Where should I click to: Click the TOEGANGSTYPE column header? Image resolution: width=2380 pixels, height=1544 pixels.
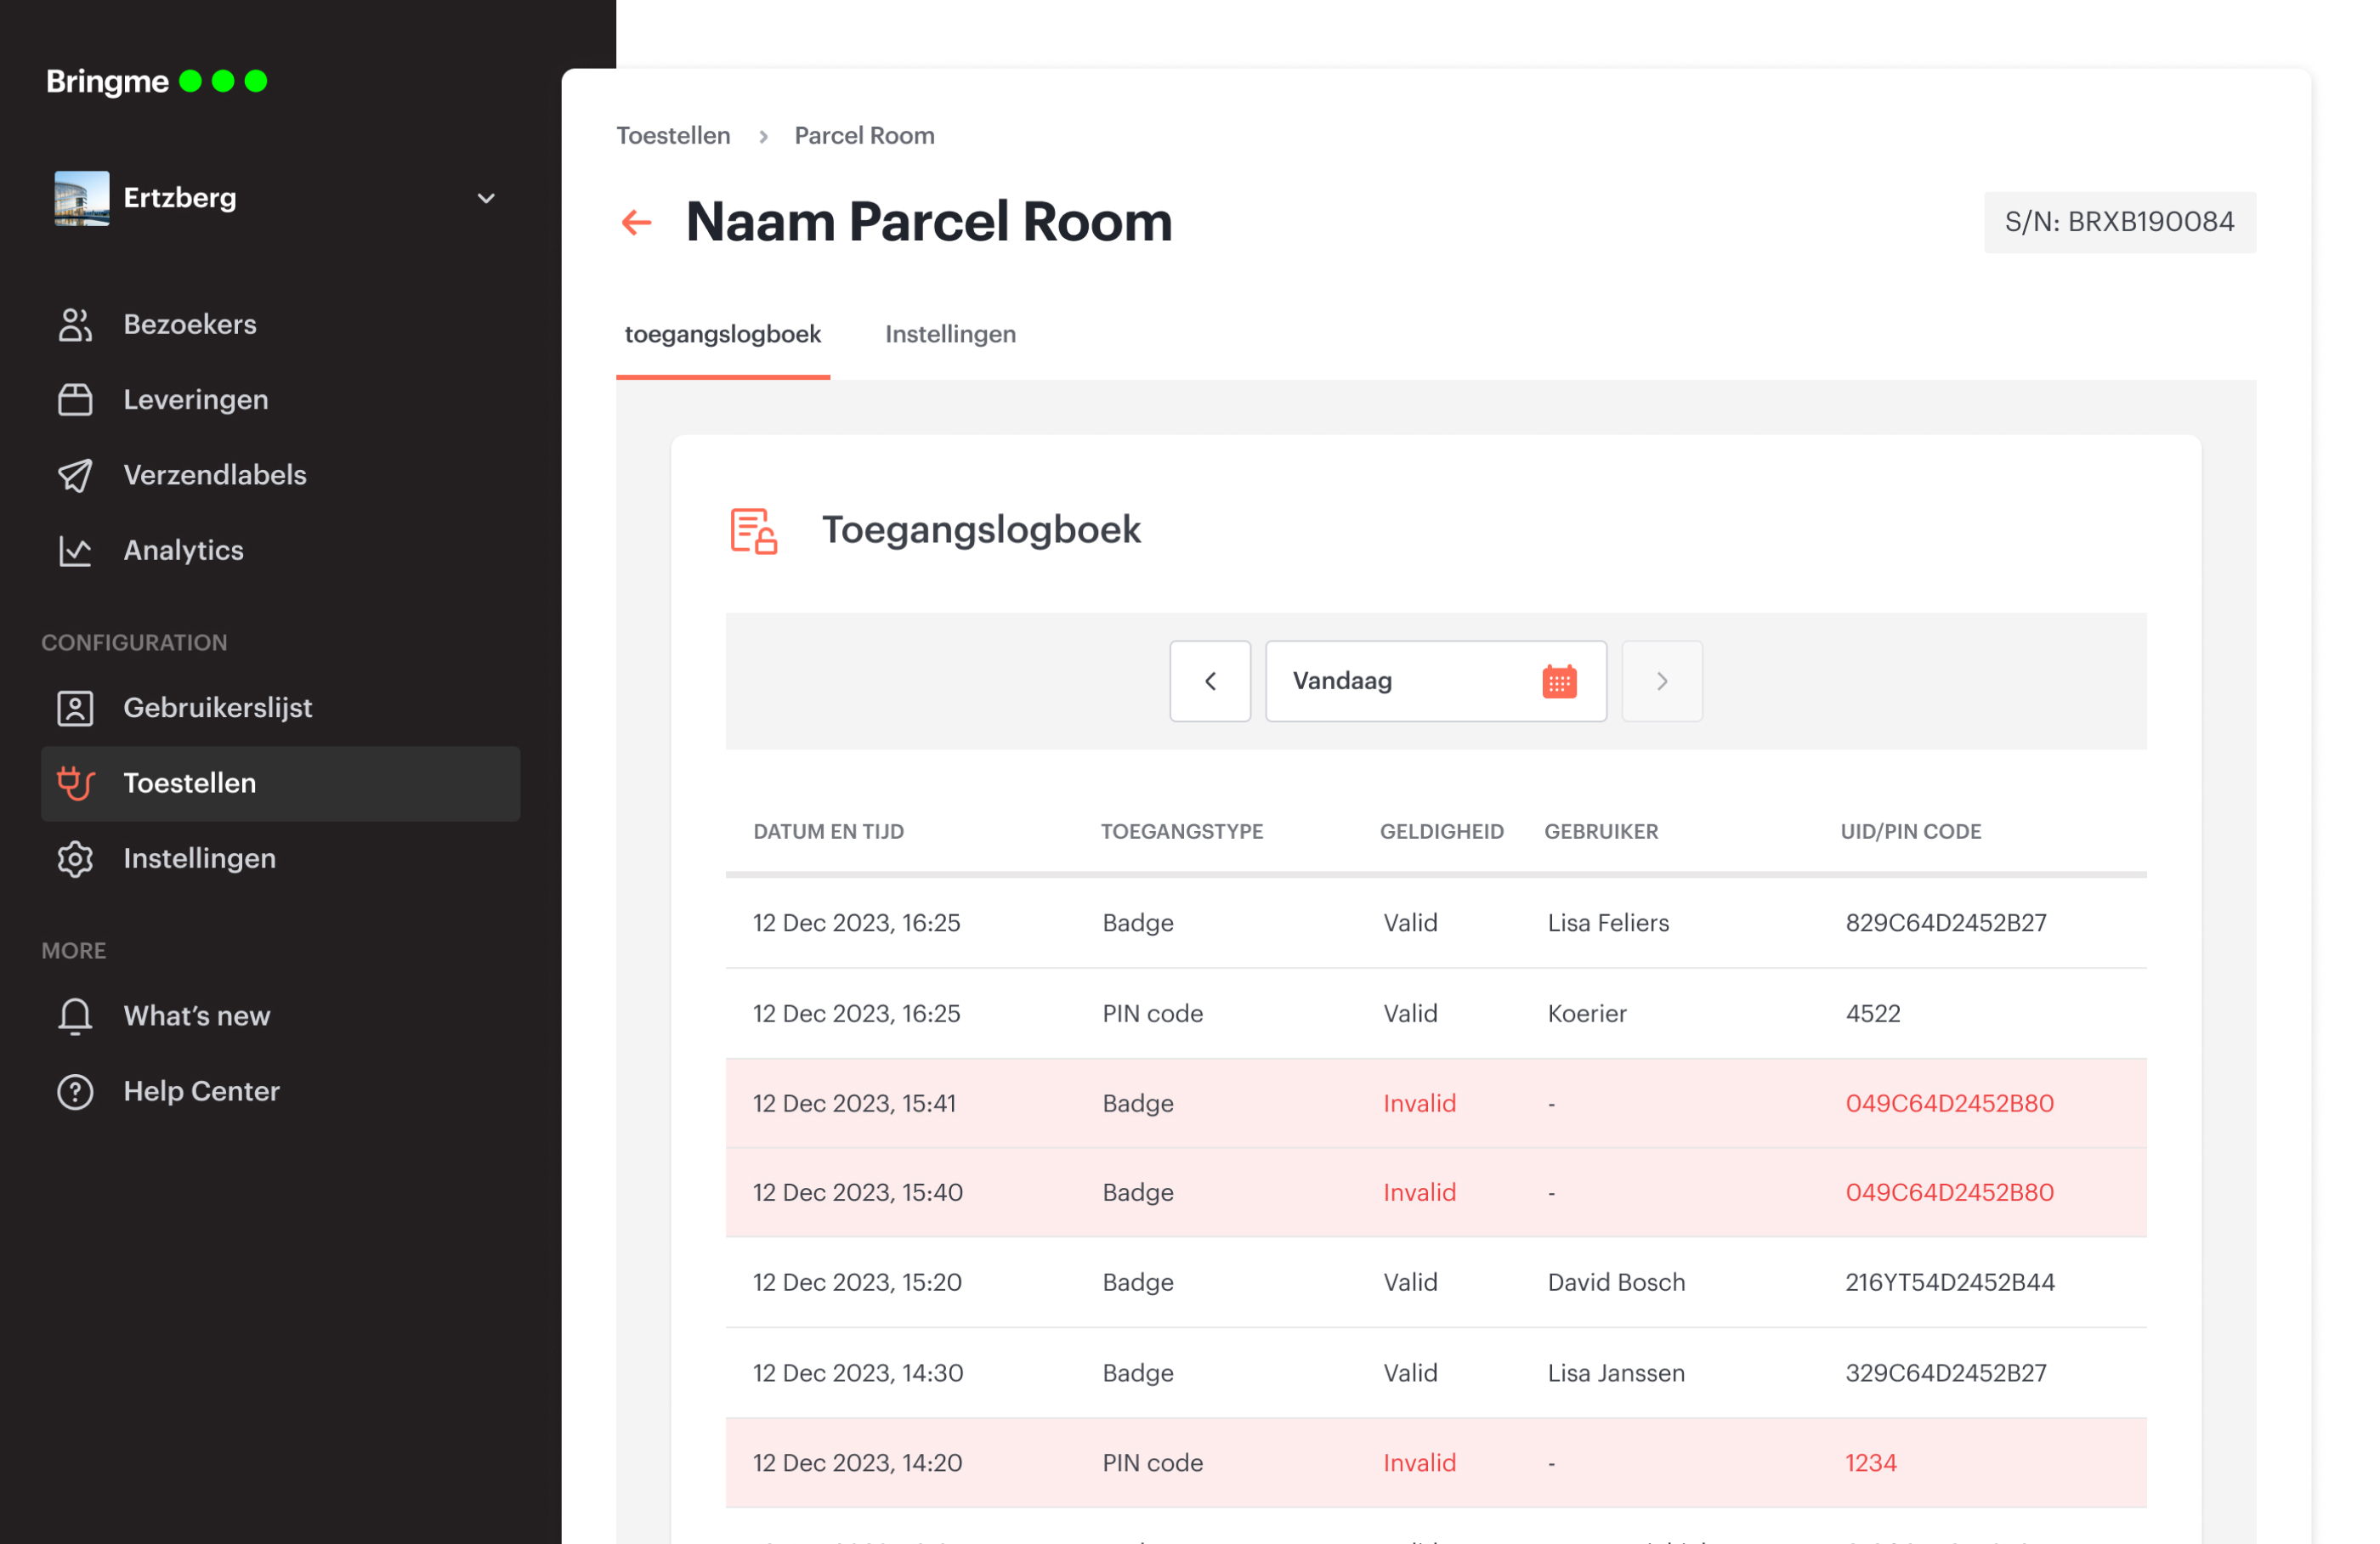pos(1182,831)
